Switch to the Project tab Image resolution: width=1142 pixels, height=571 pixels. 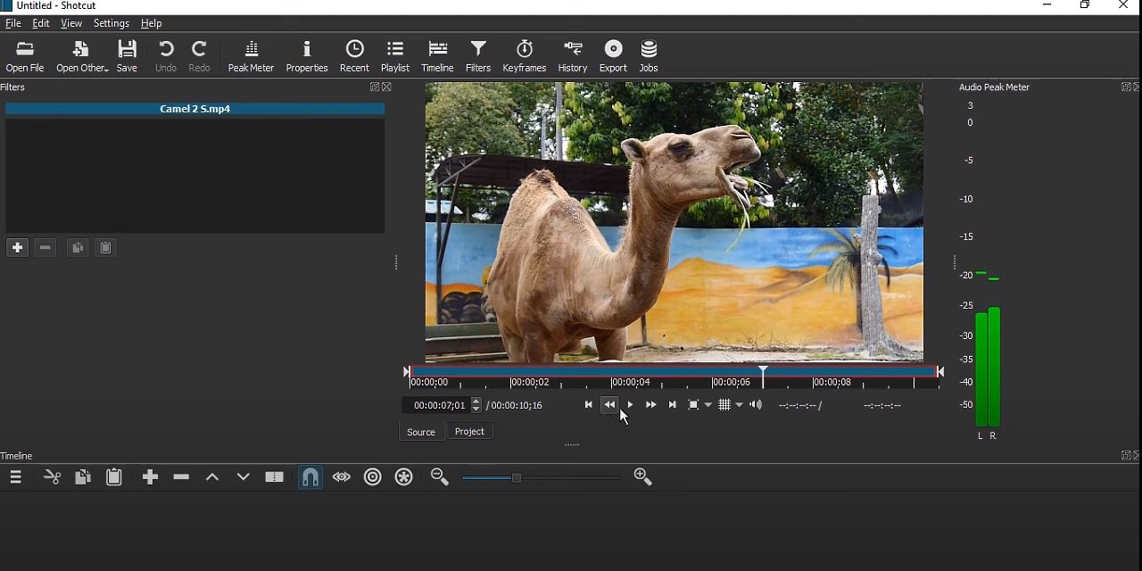coord(469,432)
